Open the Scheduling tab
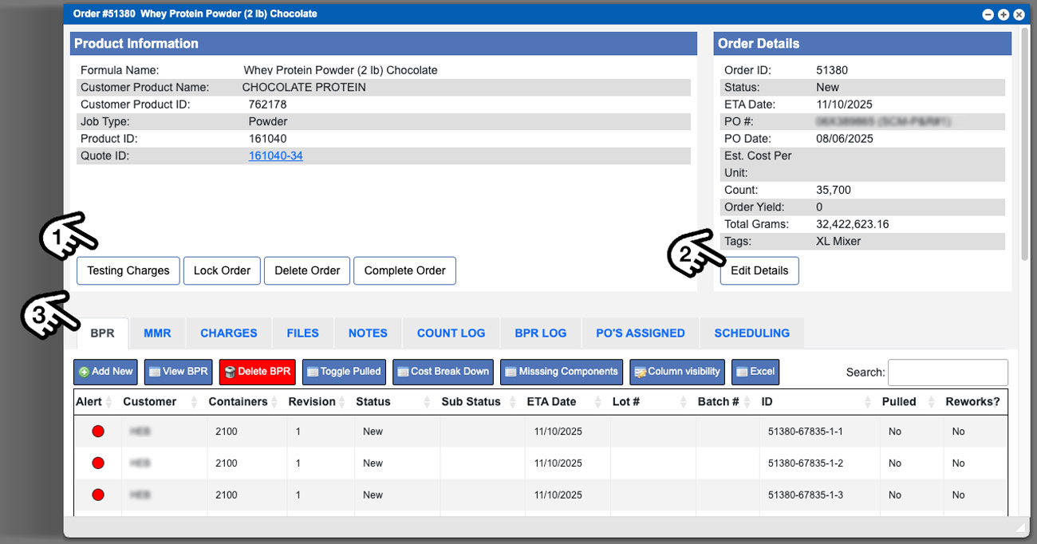This screenshot has height=544, width=1037. [751, 333]
